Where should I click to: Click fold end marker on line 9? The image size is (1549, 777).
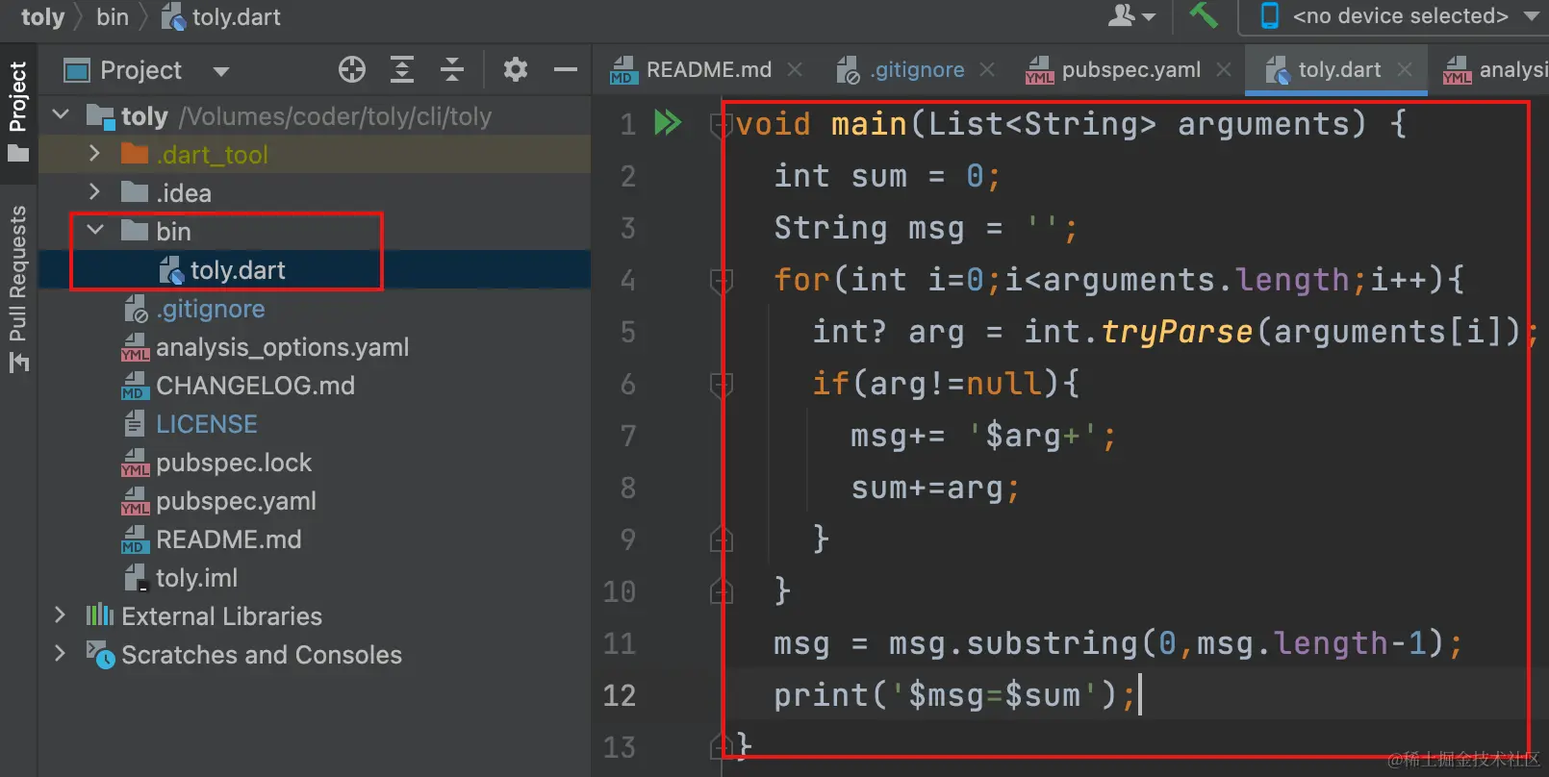(721, 539)
